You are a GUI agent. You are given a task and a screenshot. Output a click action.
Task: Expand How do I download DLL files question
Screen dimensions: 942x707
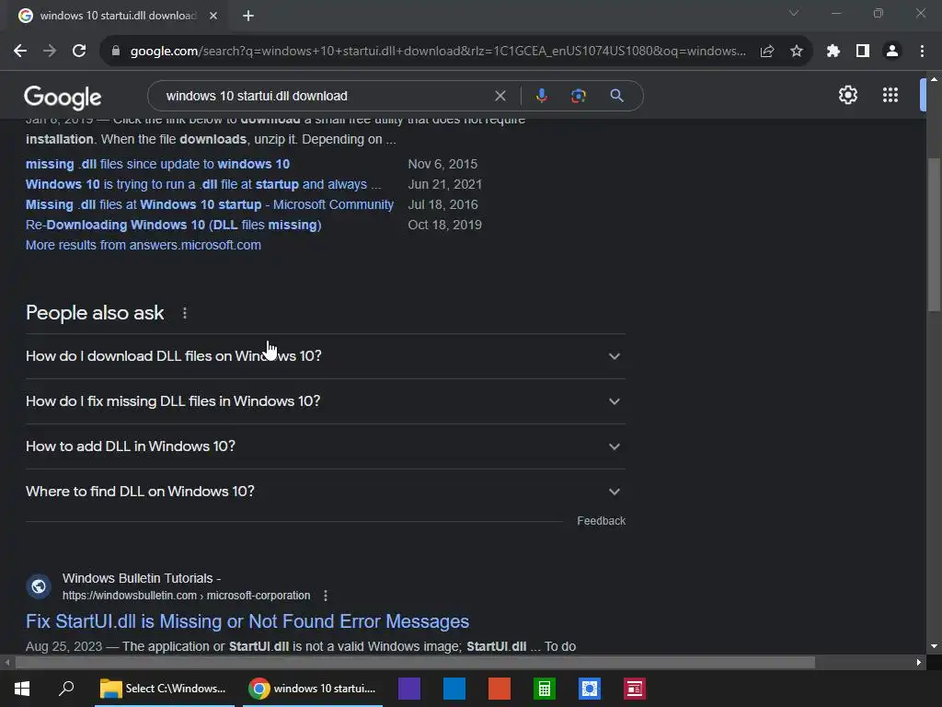325,356
